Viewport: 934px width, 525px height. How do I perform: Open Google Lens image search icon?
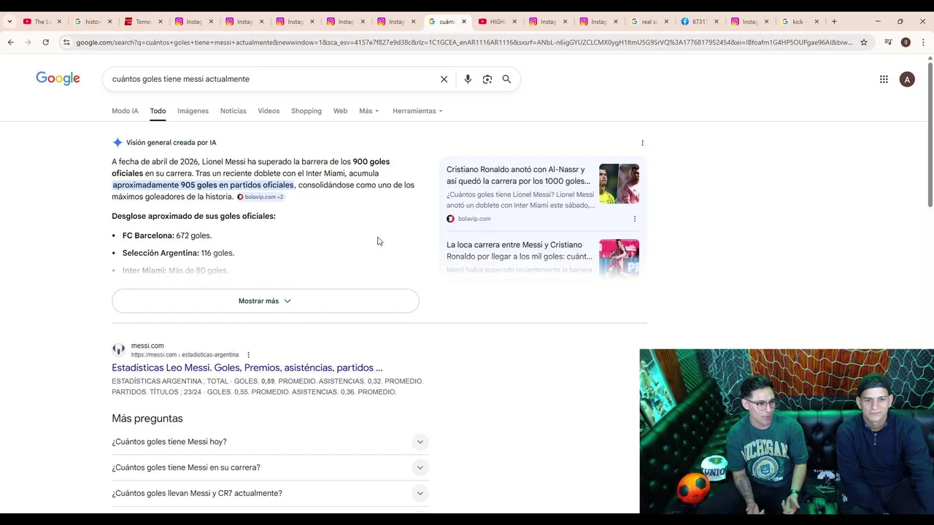tap(487, 79)
